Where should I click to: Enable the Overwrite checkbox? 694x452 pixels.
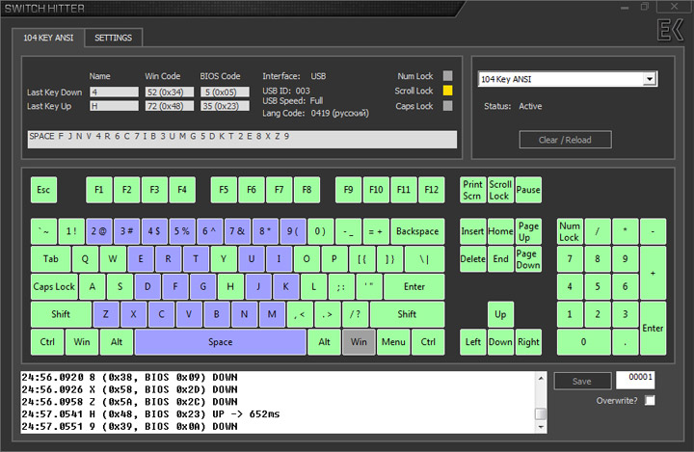point(650,401)
